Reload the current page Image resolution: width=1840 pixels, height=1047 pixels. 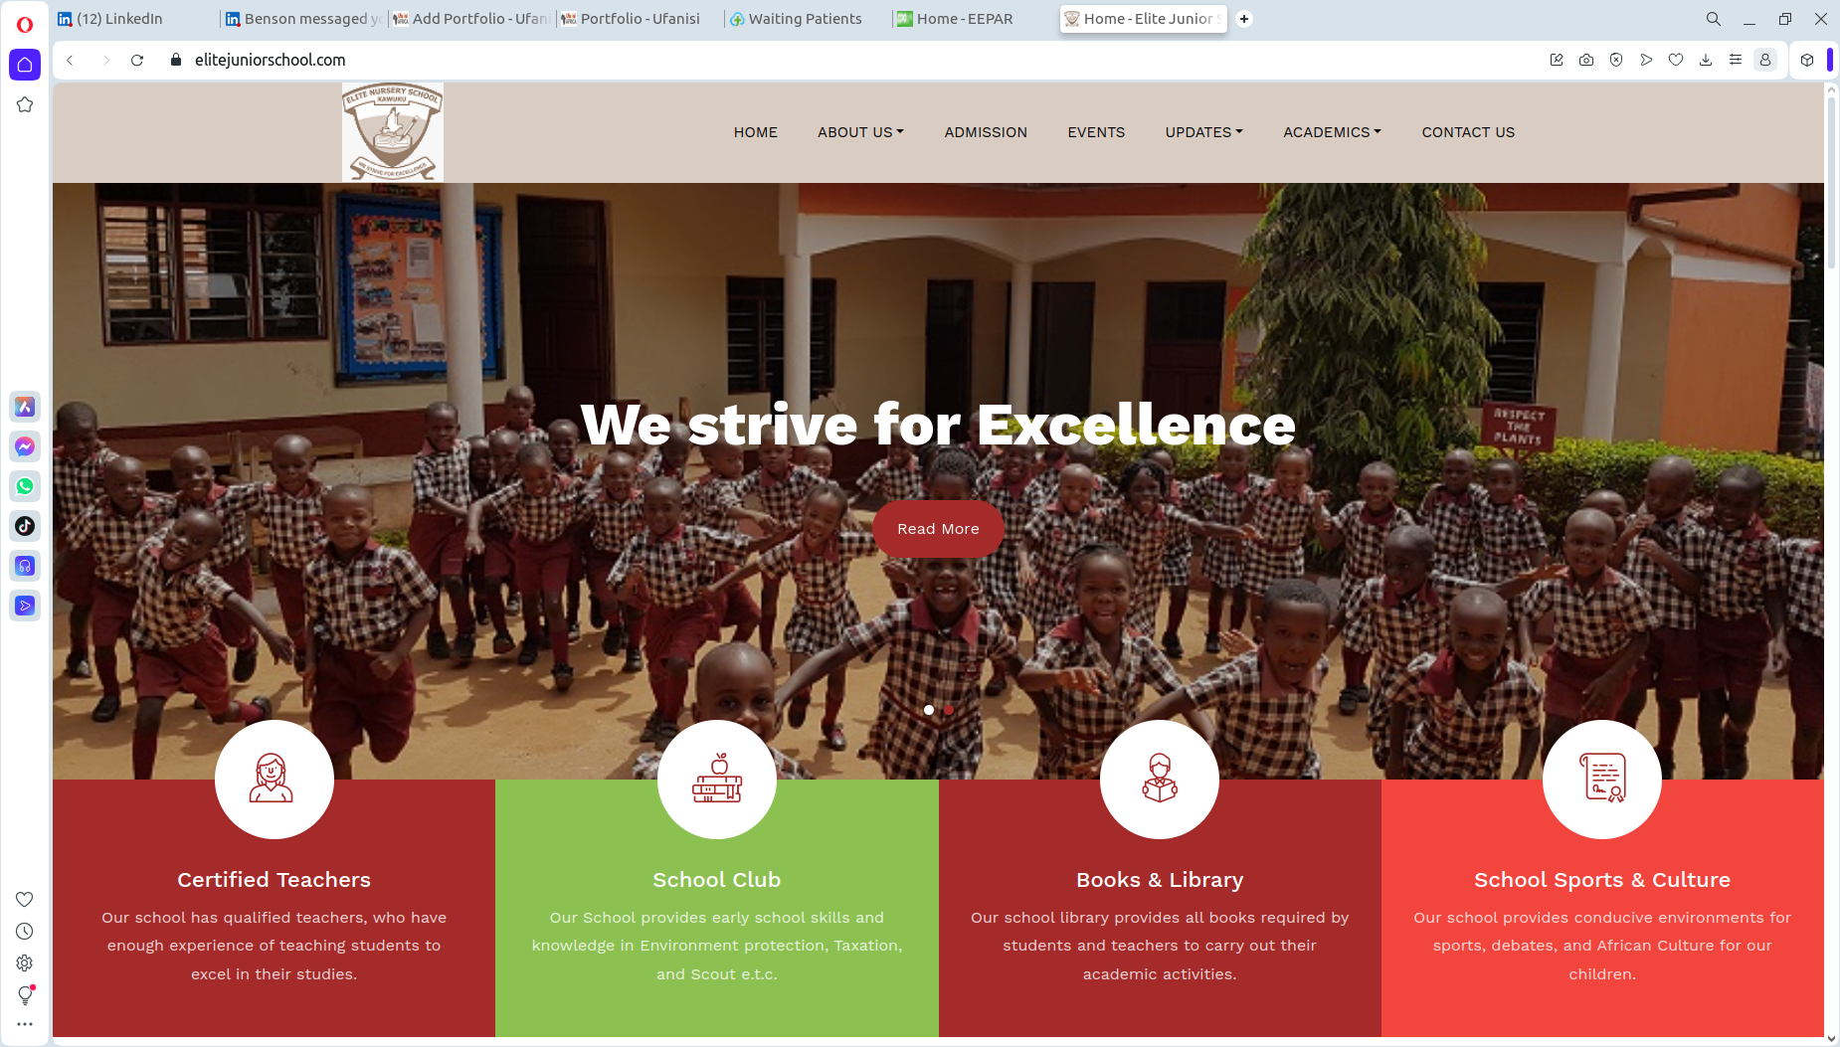(137, 60)
